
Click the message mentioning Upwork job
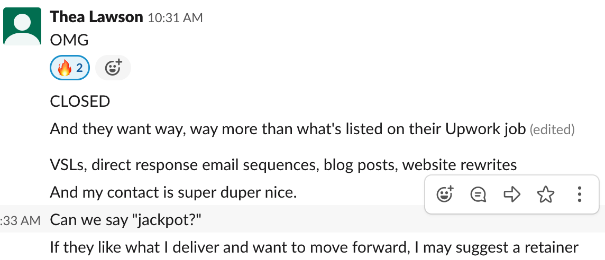[288, 129]
